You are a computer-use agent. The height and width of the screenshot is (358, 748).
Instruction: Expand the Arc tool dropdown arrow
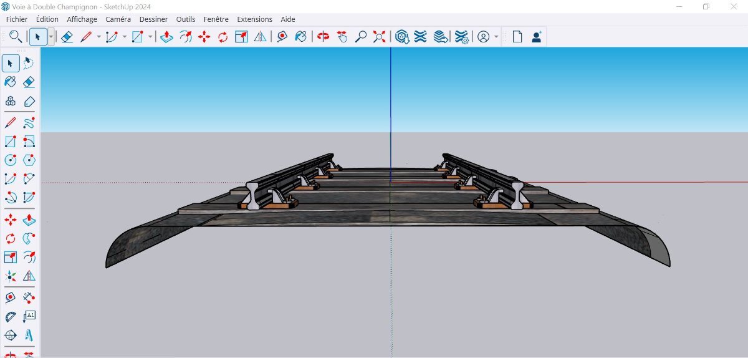(124, 37)
